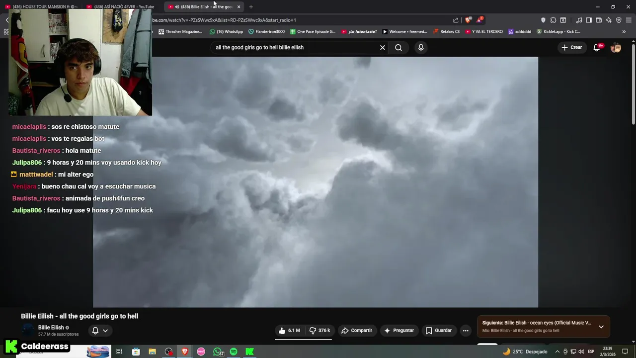Open a new browser tab

251,6
